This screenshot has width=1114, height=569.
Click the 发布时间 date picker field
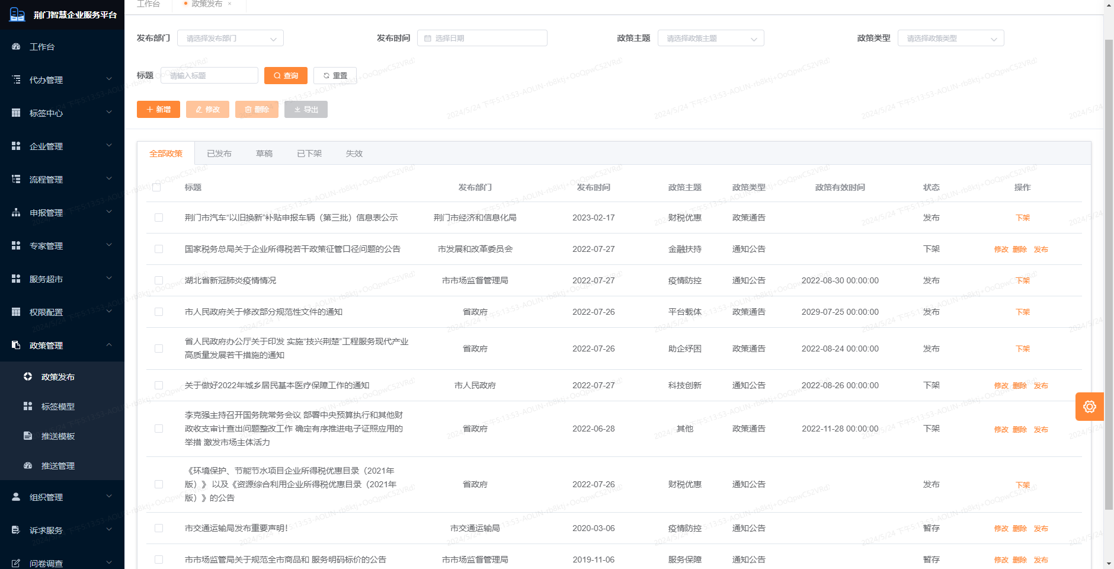pyautogui.click(x=482, y=38)
